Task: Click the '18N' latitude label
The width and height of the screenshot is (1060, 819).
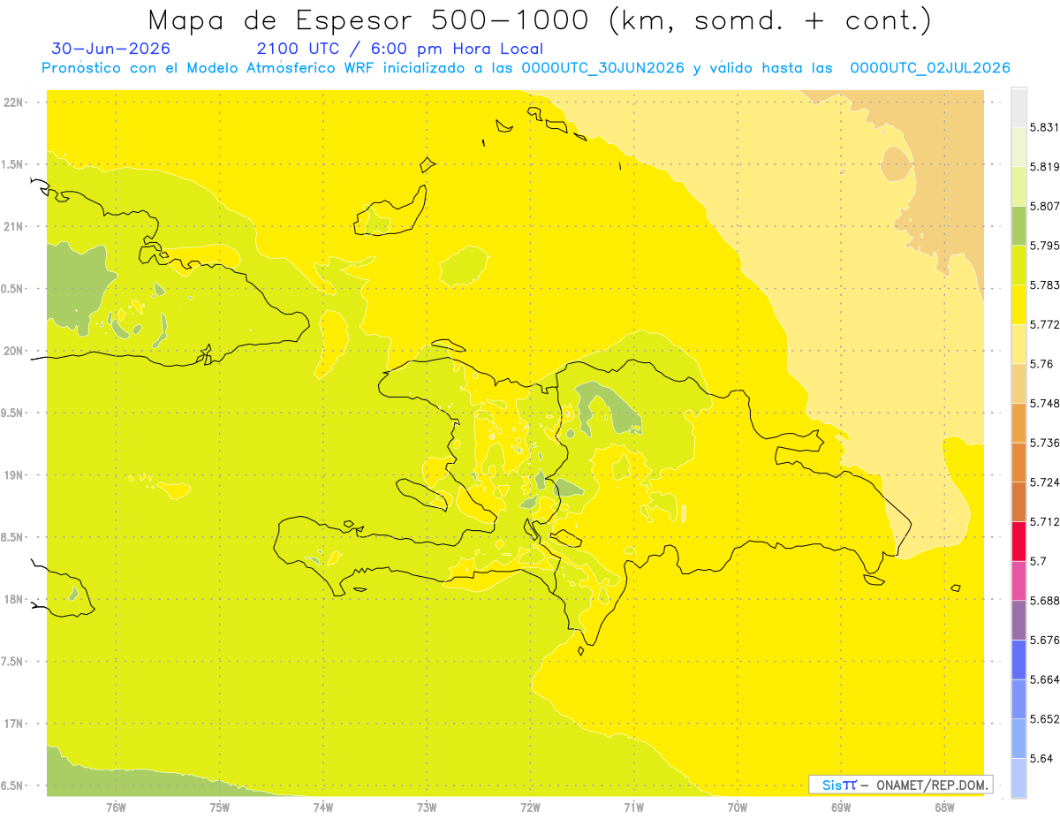Action: (13, 600)
